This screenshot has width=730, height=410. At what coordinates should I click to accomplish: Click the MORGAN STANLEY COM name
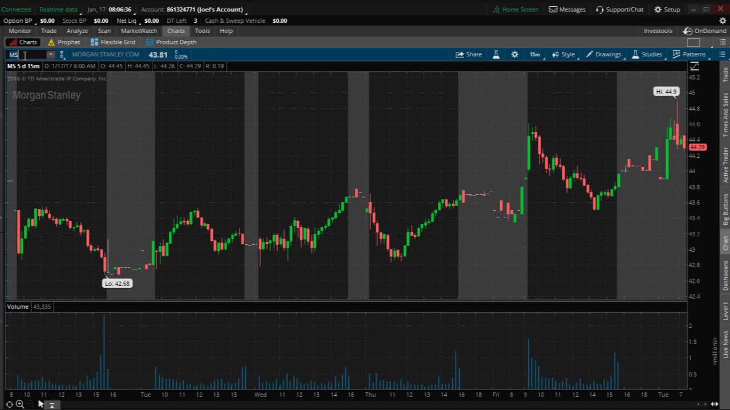pos(106,55)
